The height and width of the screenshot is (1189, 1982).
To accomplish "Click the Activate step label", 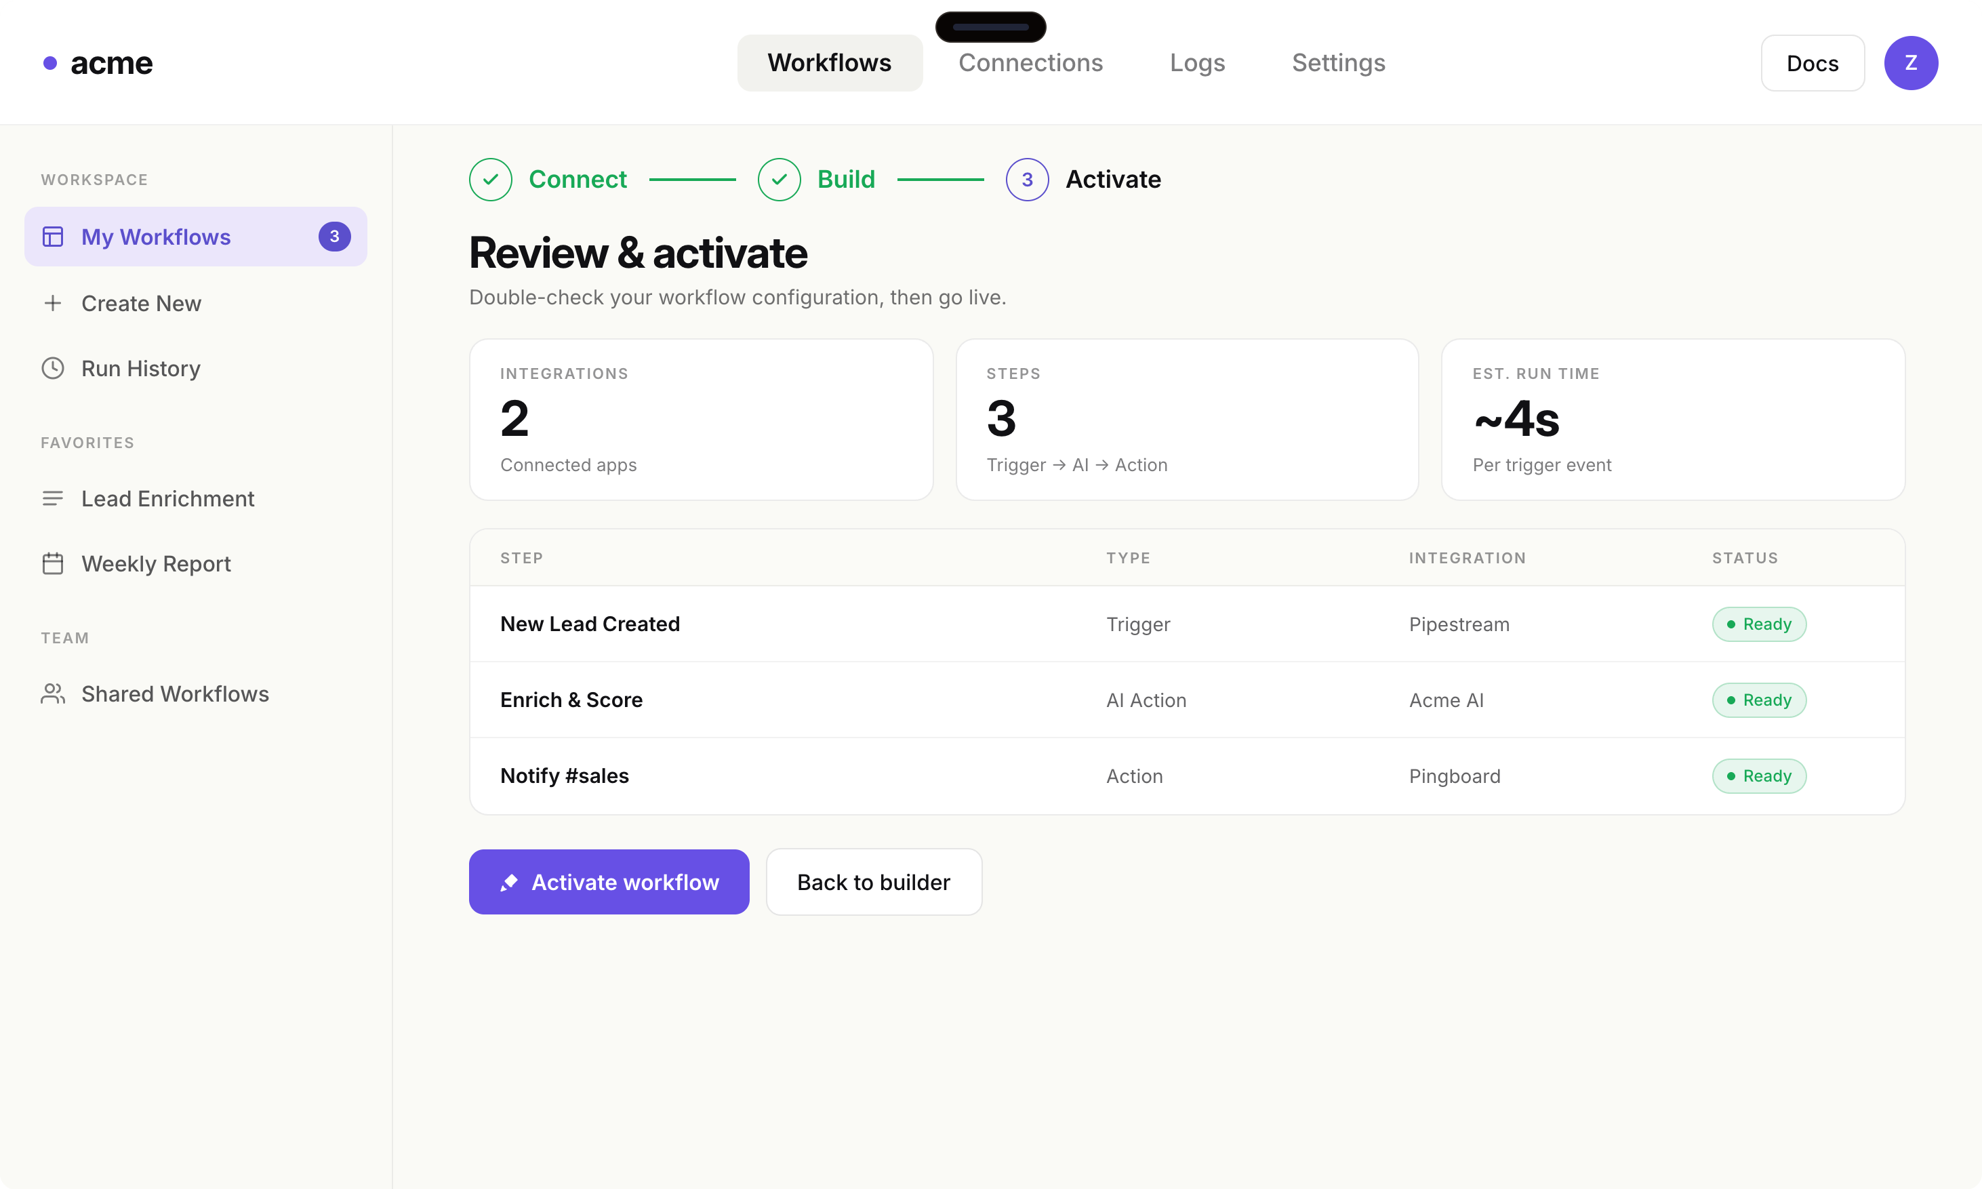I will click(x=1113, y=180).
